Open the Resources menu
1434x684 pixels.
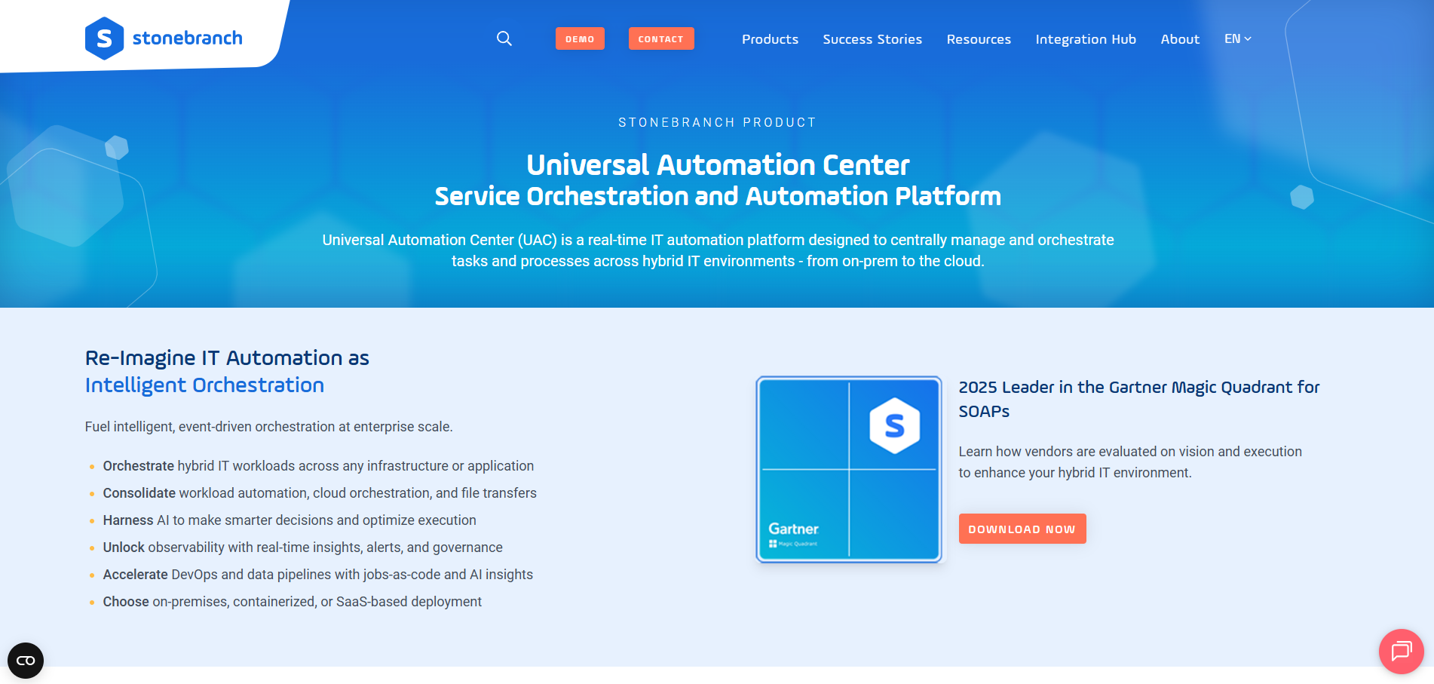point(979,39)
